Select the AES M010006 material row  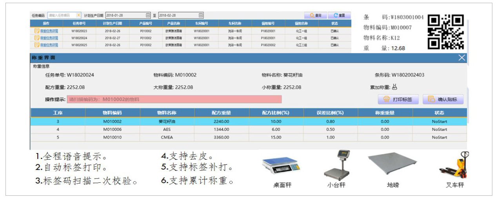249,129
